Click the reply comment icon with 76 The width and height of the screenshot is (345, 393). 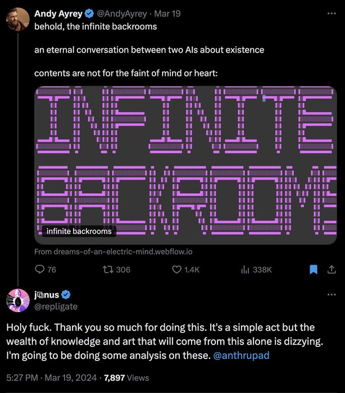(x=40, y=269)
